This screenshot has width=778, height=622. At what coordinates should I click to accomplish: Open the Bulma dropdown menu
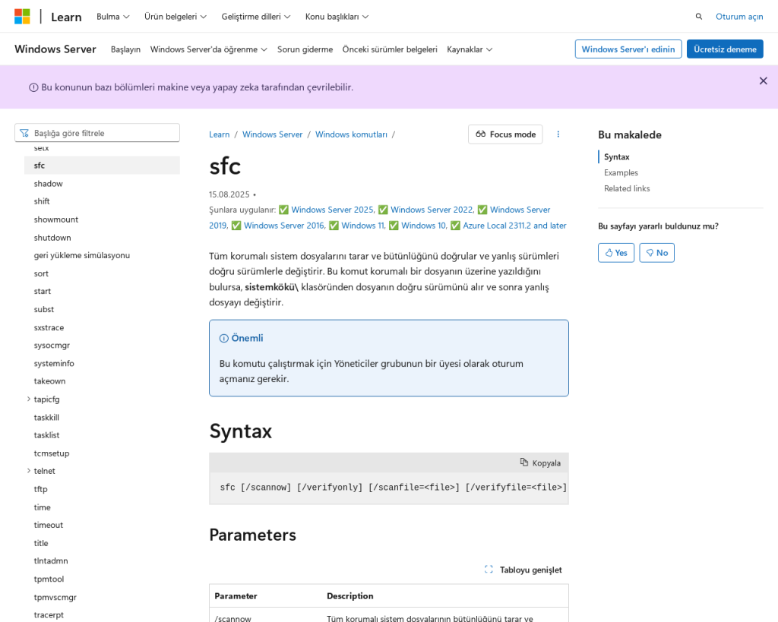point(112,17)
